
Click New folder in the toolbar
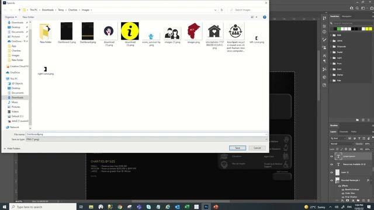(28, 17)
